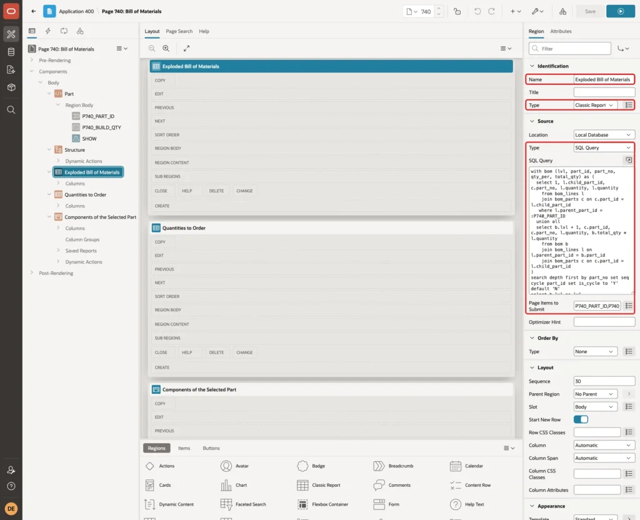Go back using the left arrow

pos(34,11)
